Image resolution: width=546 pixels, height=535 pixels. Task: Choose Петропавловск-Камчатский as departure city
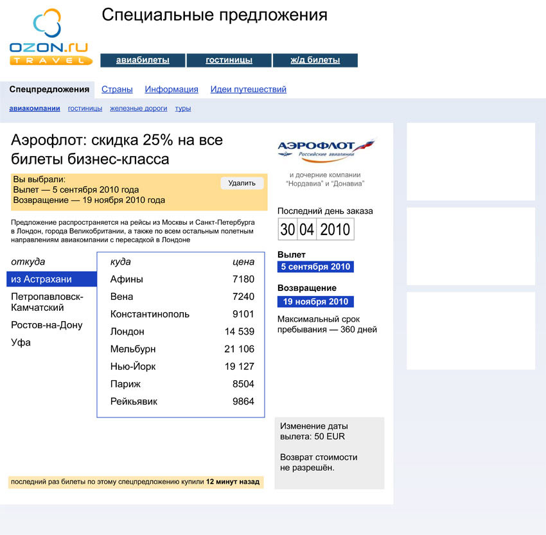[x=47, y=302]
